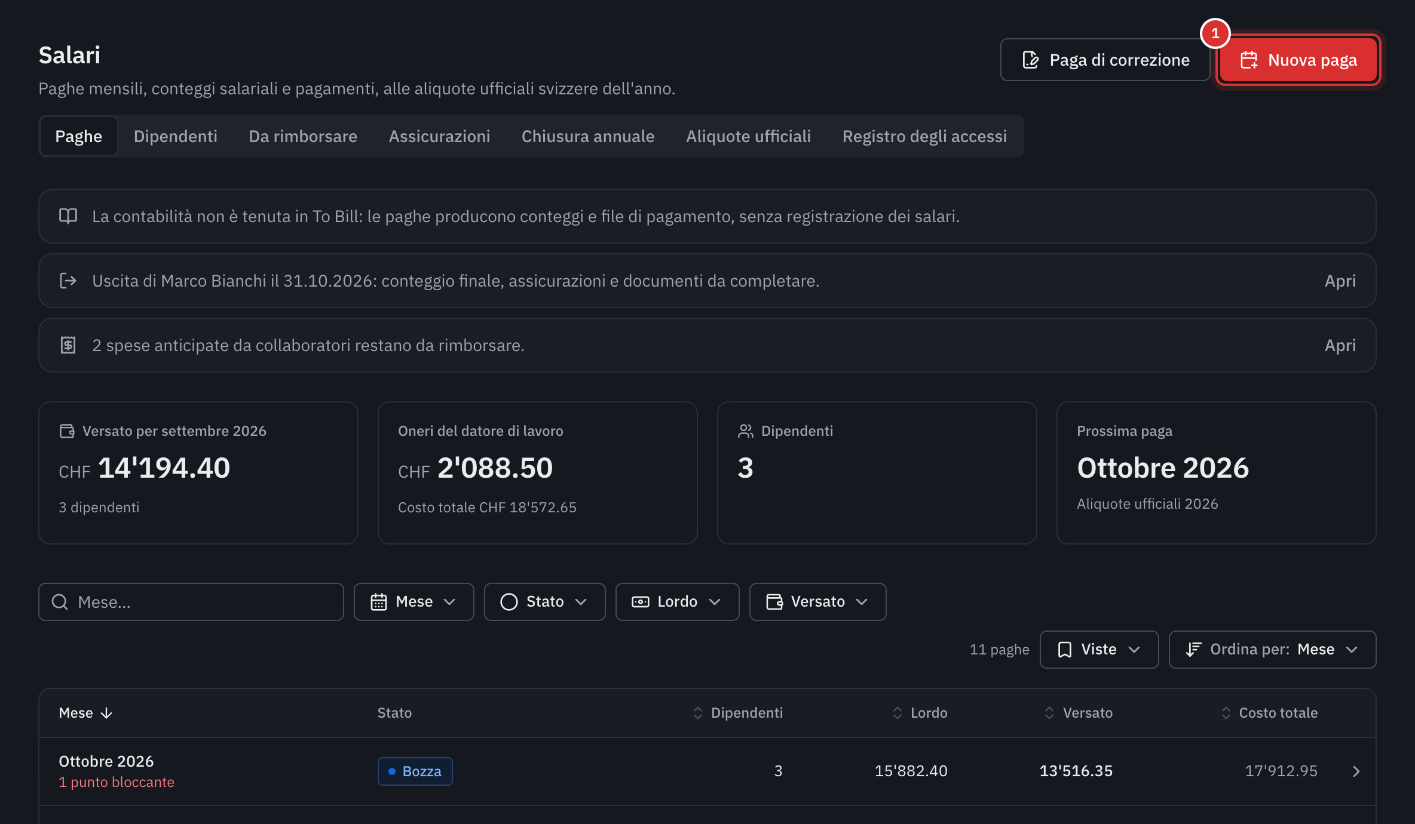Click the receipt icon beside spese anticipate
The height and width of the screenshot is (824, 1415).
coord(68,345)
